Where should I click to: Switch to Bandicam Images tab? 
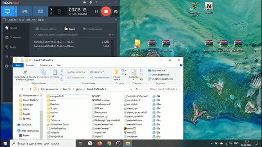pyautogui.click(x=93, y=29)
